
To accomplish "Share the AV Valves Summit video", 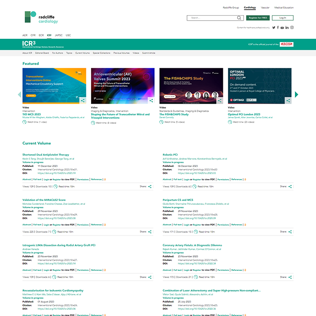I will 151,100.
